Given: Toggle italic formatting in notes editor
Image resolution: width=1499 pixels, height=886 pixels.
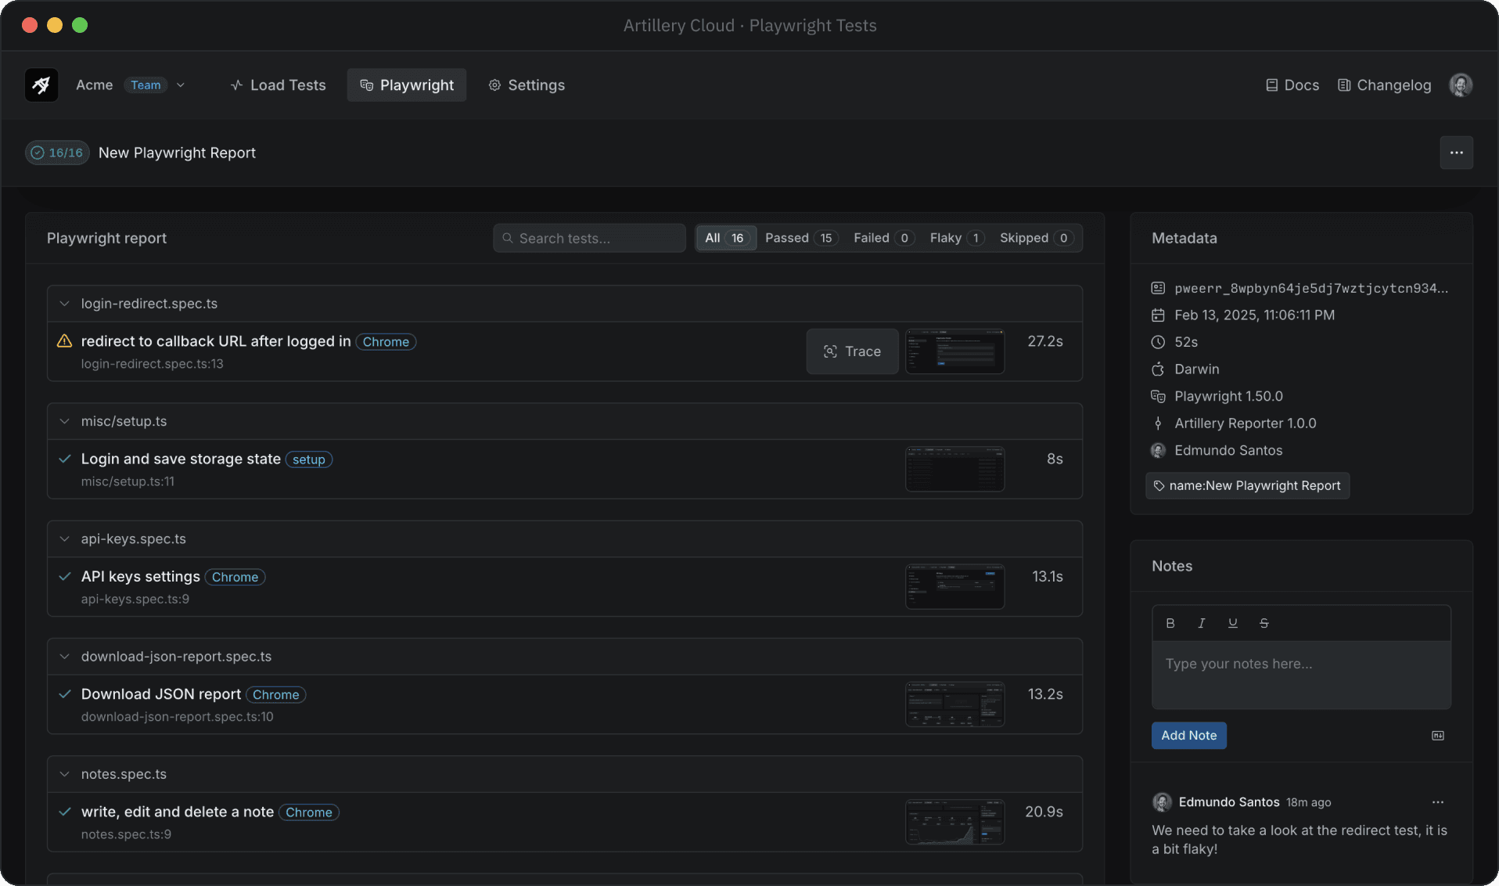Looking at the screenshot, I should [1201, 623].
